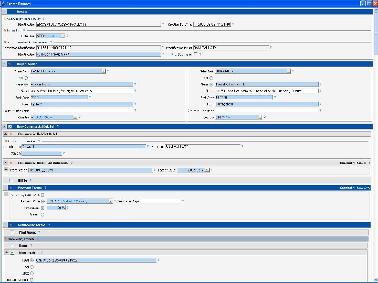Open help for Commercial Document Reference section
Image resolution: width=378 pixels, height=283 pixels.
(71, 163)
